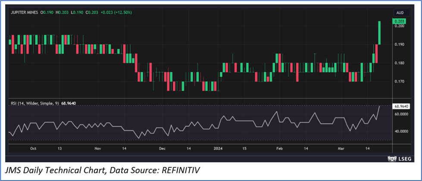
Task: Click the green 0.203 price label
Action: 399,21
